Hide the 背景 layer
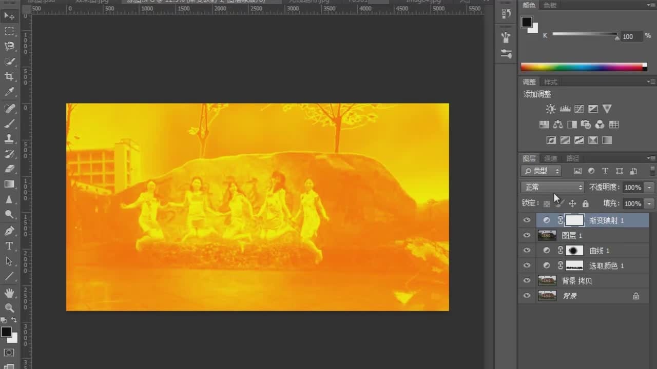 [x=527, y=296]
